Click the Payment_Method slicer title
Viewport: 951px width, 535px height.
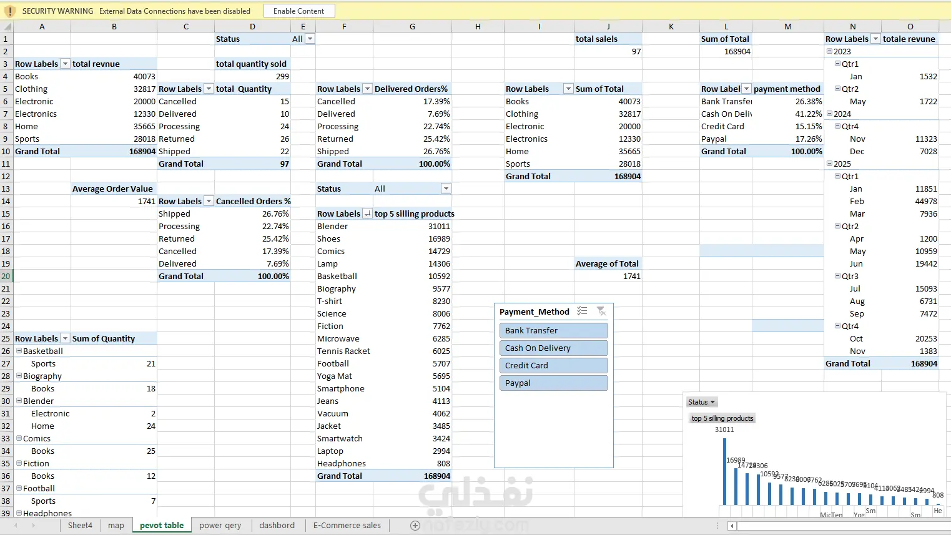coord(535,312)
